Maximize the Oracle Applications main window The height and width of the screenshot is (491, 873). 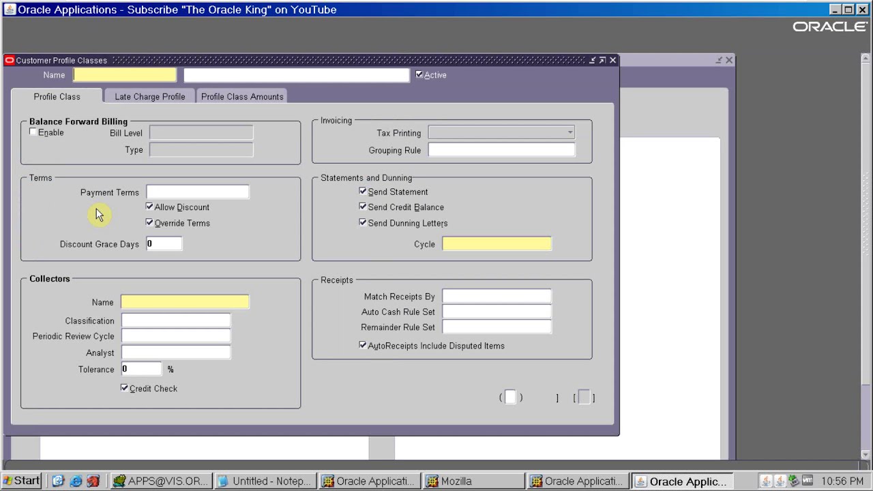848,10
